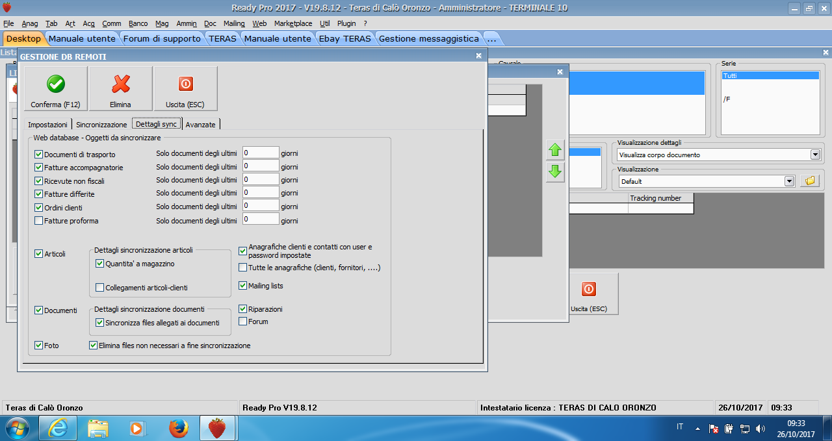Uncheck Ordini clienti checkbox

click(x=39, y=207)
